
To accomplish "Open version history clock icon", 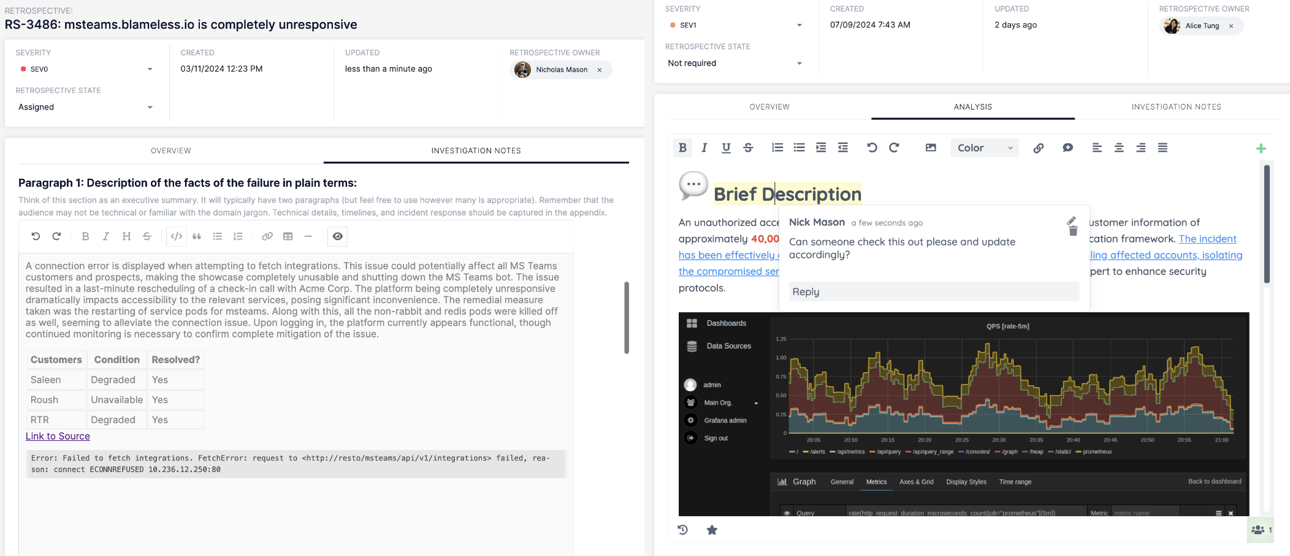I will [x=682, y=530].
